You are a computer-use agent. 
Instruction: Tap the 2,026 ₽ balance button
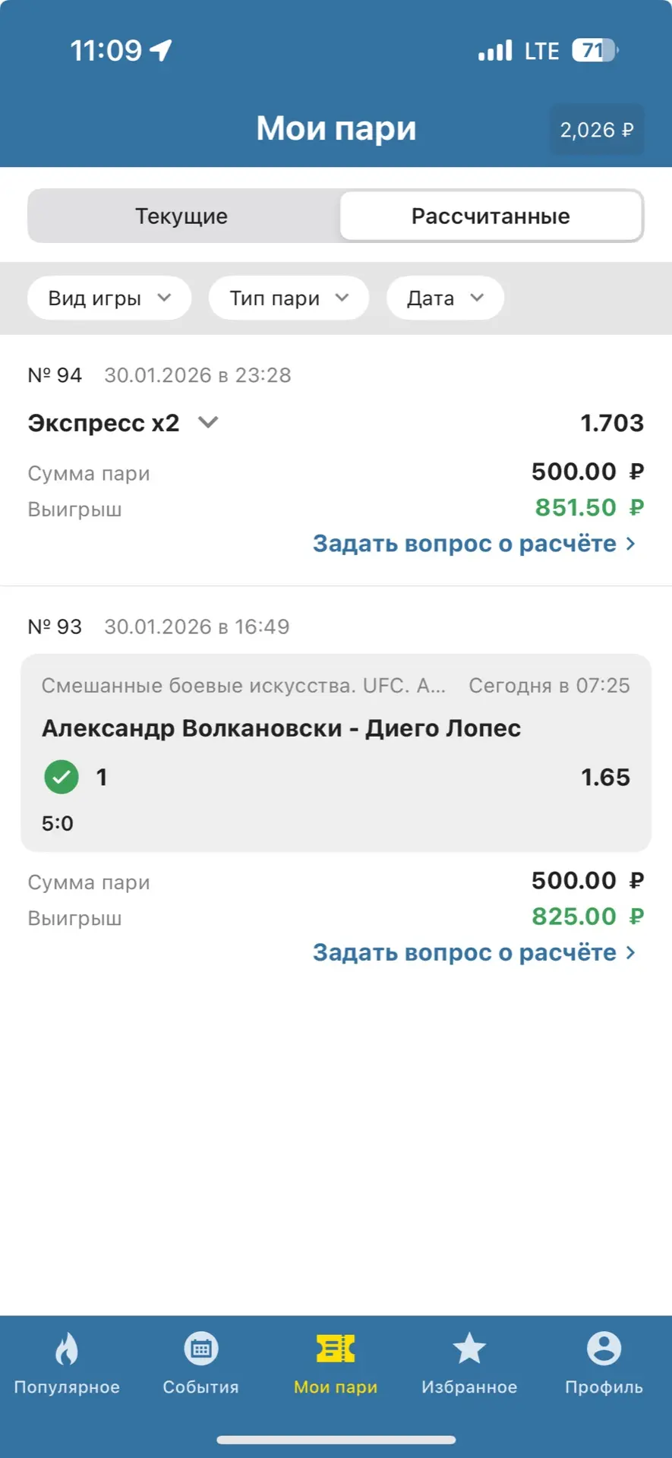597,130
